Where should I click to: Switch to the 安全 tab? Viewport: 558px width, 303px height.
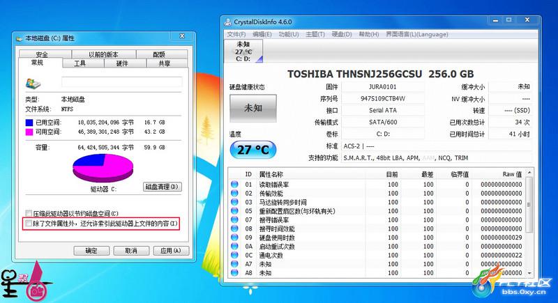click(x=45, y=54)
